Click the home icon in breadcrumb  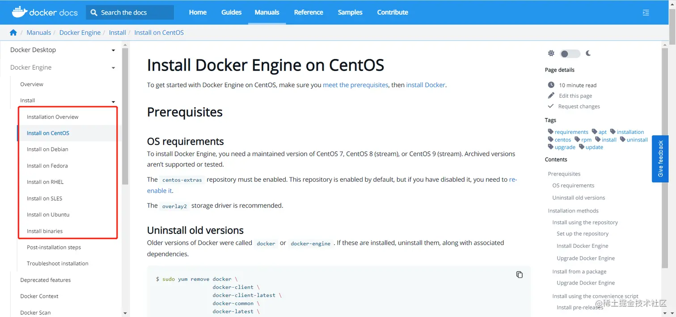13,33
